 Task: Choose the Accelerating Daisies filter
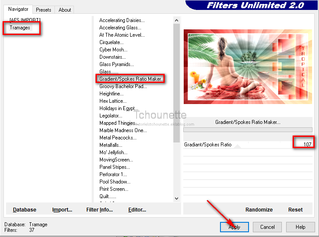pos(122,20)
